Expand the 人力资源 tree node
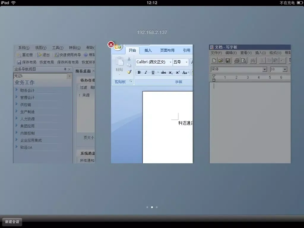The height and width of the screenshot is (228, 304). click(17, 118)
